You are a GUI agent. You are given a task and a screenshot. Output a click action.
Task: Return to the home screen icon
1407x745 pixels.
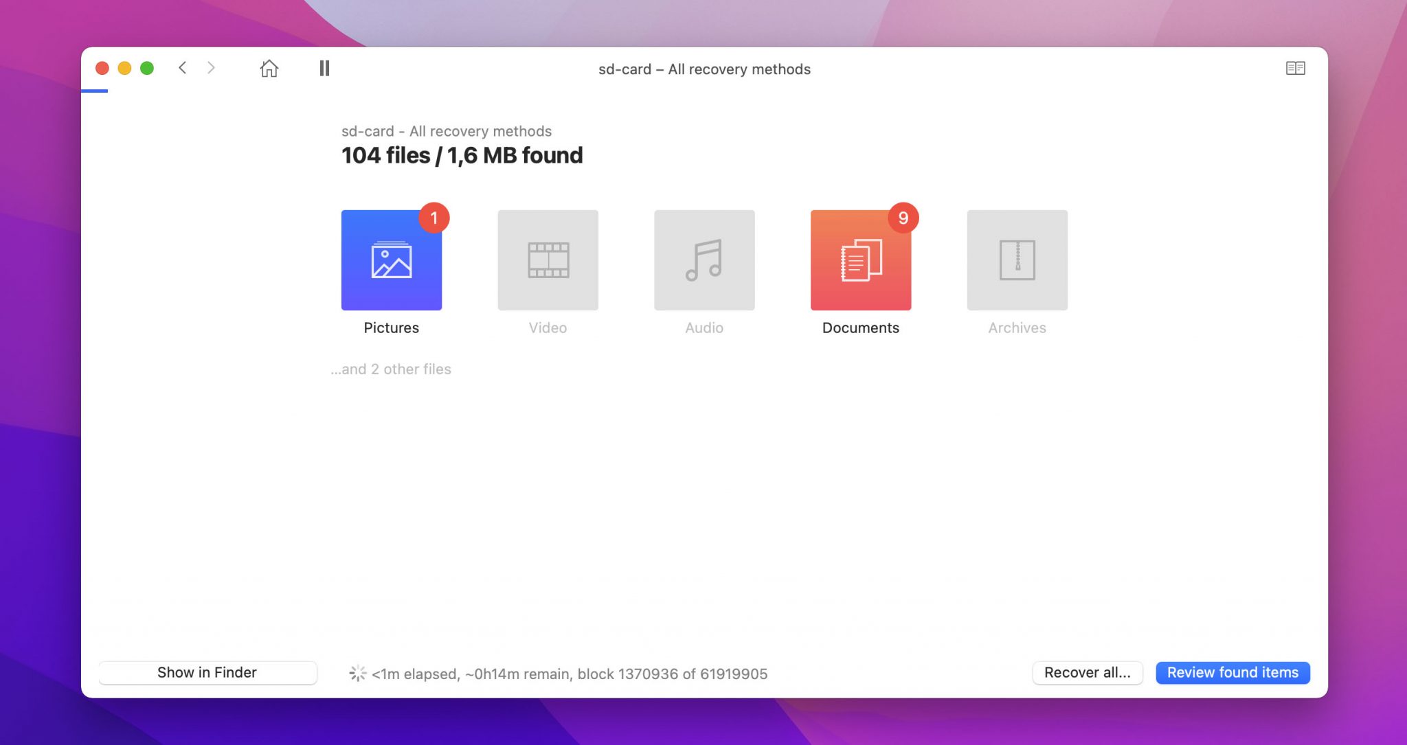(x=269, y=68)
